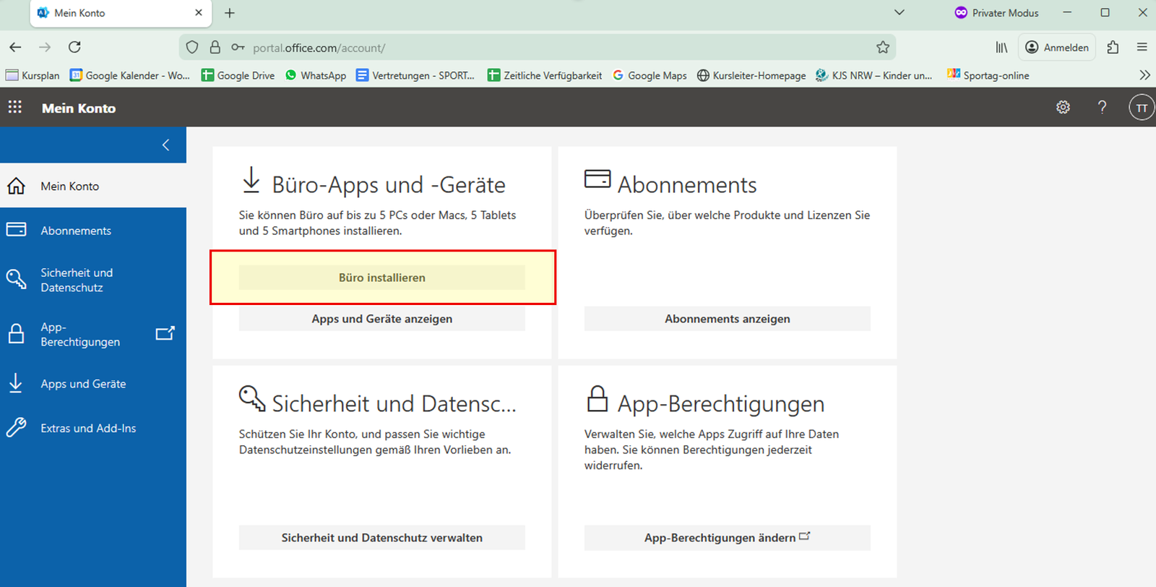This screenshot has width=1156, height=587.
Task: Show more bookmarks overflow chevron
Action: [1144, 75]
